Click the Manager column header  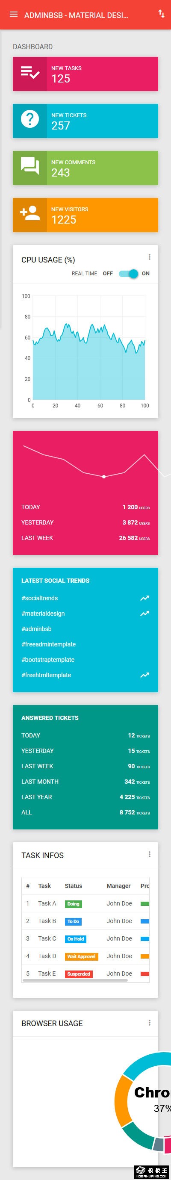tap(119, 886)
